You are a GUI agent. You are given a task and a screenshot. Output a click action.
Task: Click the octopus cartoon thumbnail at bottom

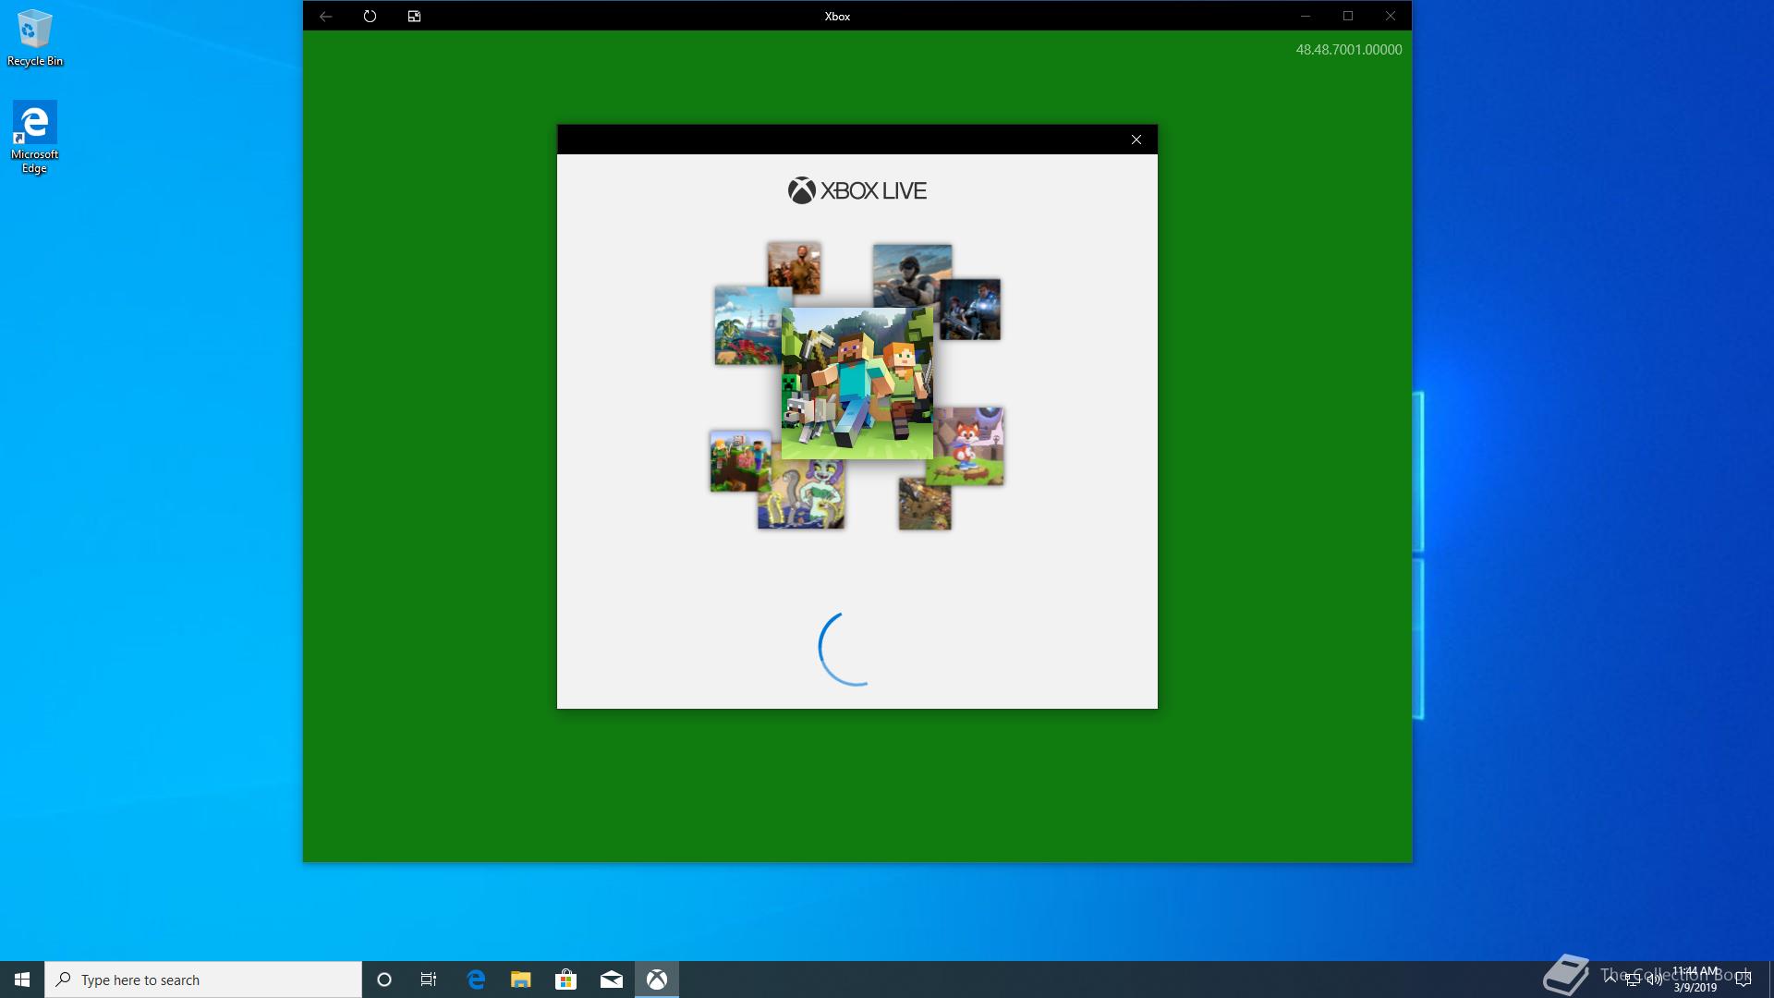tap(801, 495)
